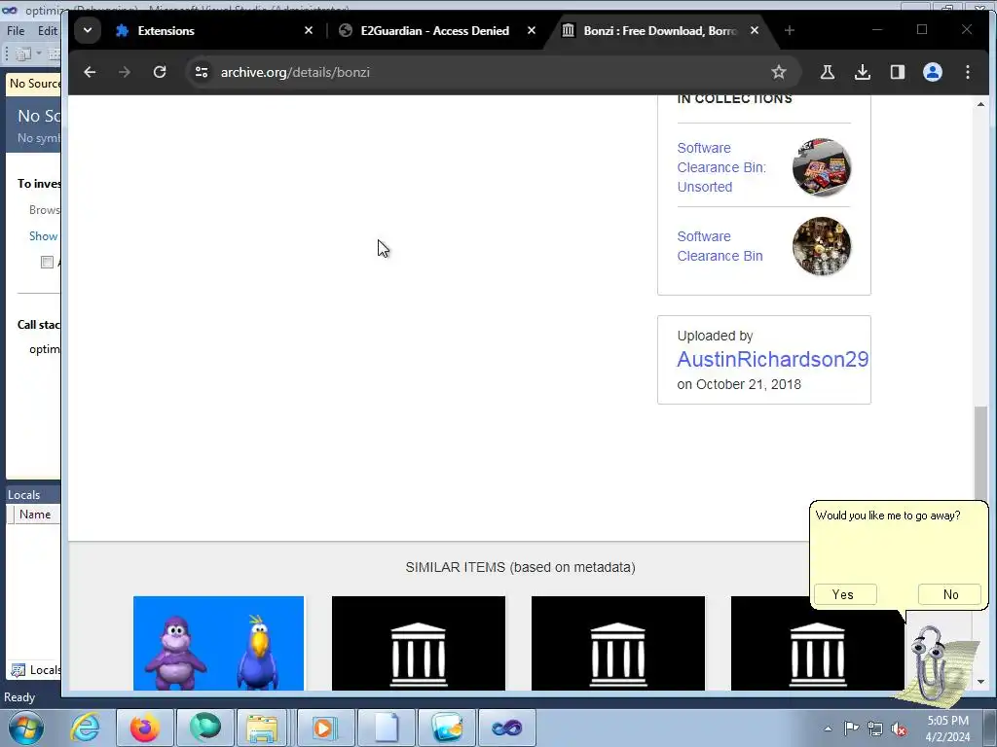997x747 pixels.
Task: Open the picture app taskbar icon
Action: point(446,728)
